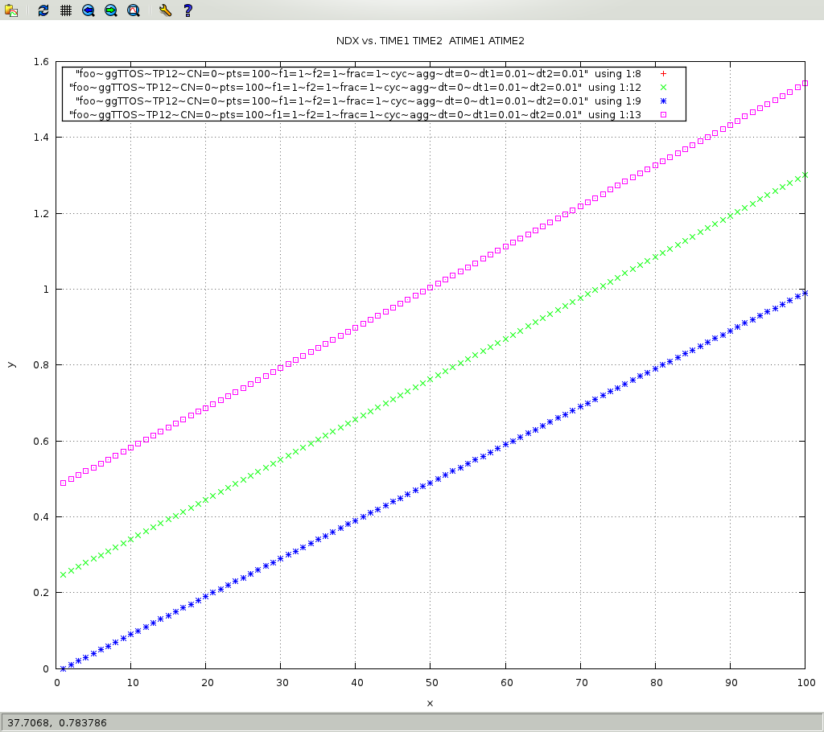This screenshot has height=732, width=824.
Task: Click the replot refresh arrows icon
Action: click(x=43, y=10)
